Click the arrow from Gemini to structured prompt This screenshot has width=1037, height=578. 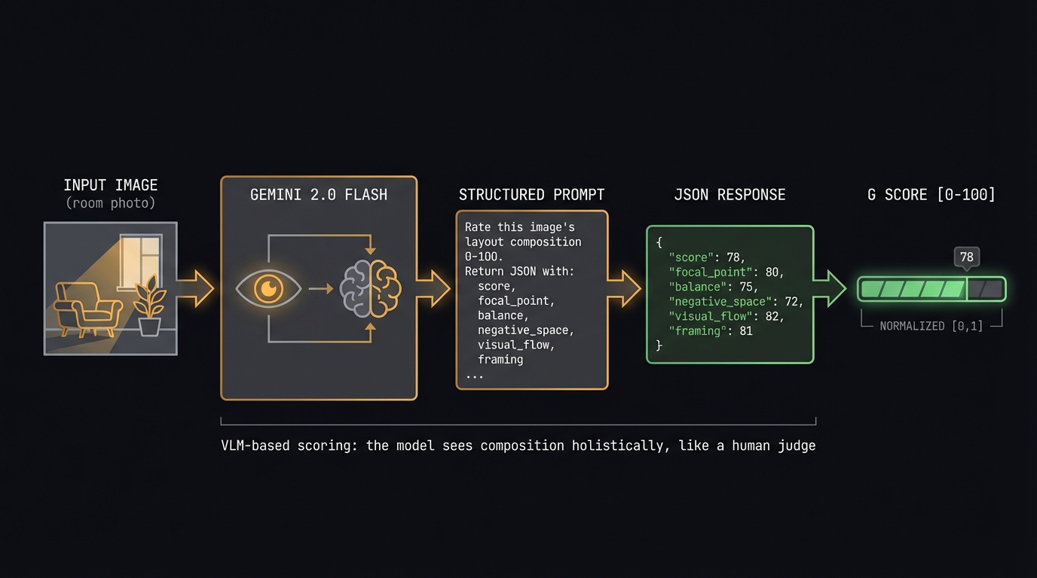(433, 289)
